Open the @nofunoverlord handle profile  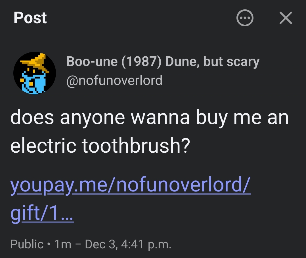pyautogui.click(x=114, y=80)
